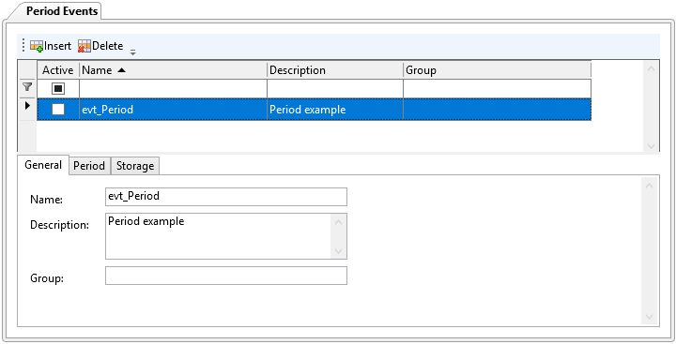Click Description box scroll up arrow
676x344 pixels.
pyautogui.click(x=338, y=222)
